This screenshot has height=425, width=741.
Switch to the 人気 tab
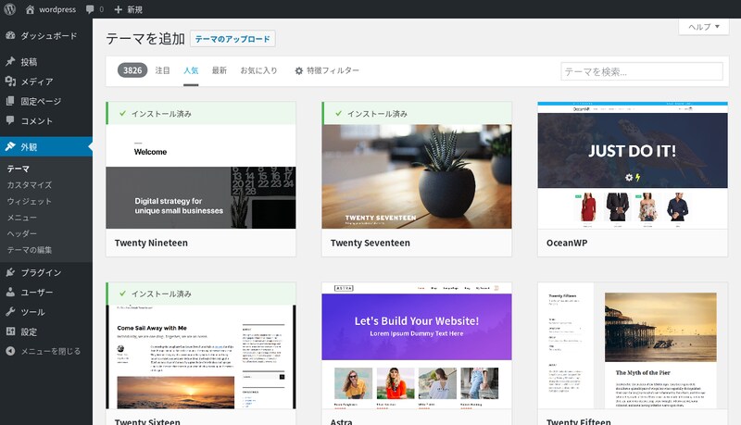coord(191,70)
